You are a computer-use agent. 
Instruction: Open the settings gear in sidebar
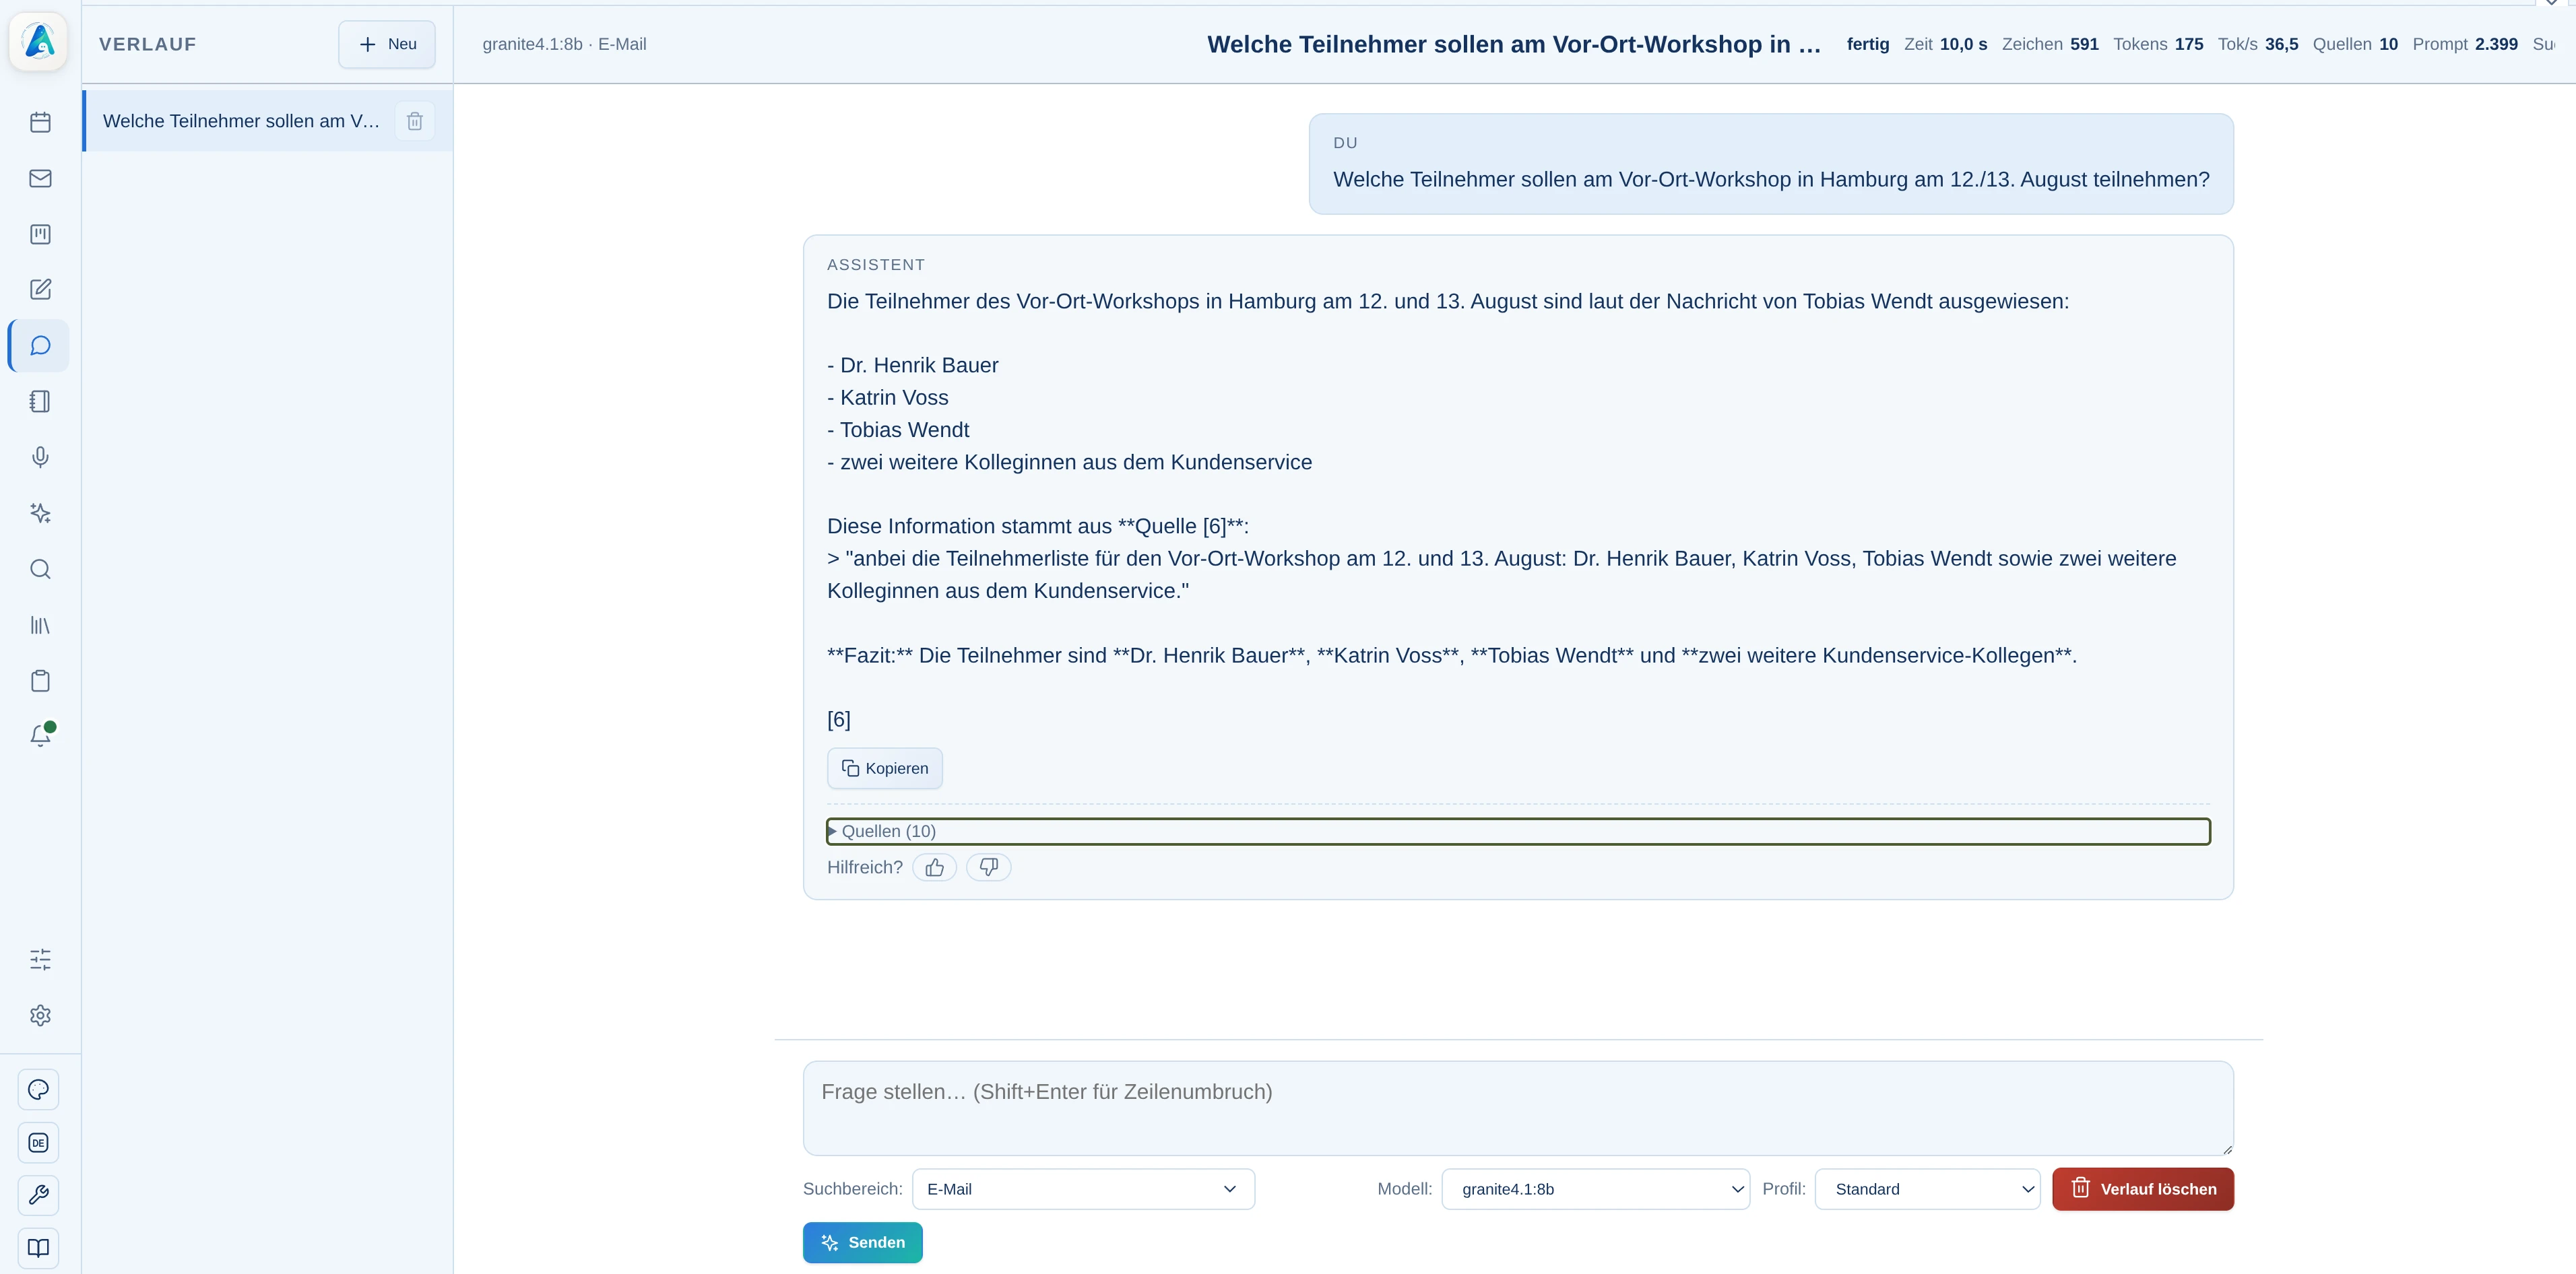(x=40, y=1015)
